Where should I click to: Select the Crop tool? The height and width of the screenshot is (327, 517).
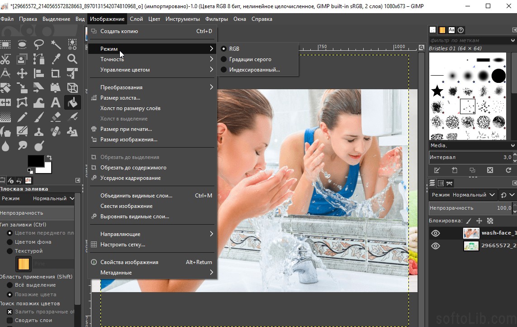pos(56,73)
